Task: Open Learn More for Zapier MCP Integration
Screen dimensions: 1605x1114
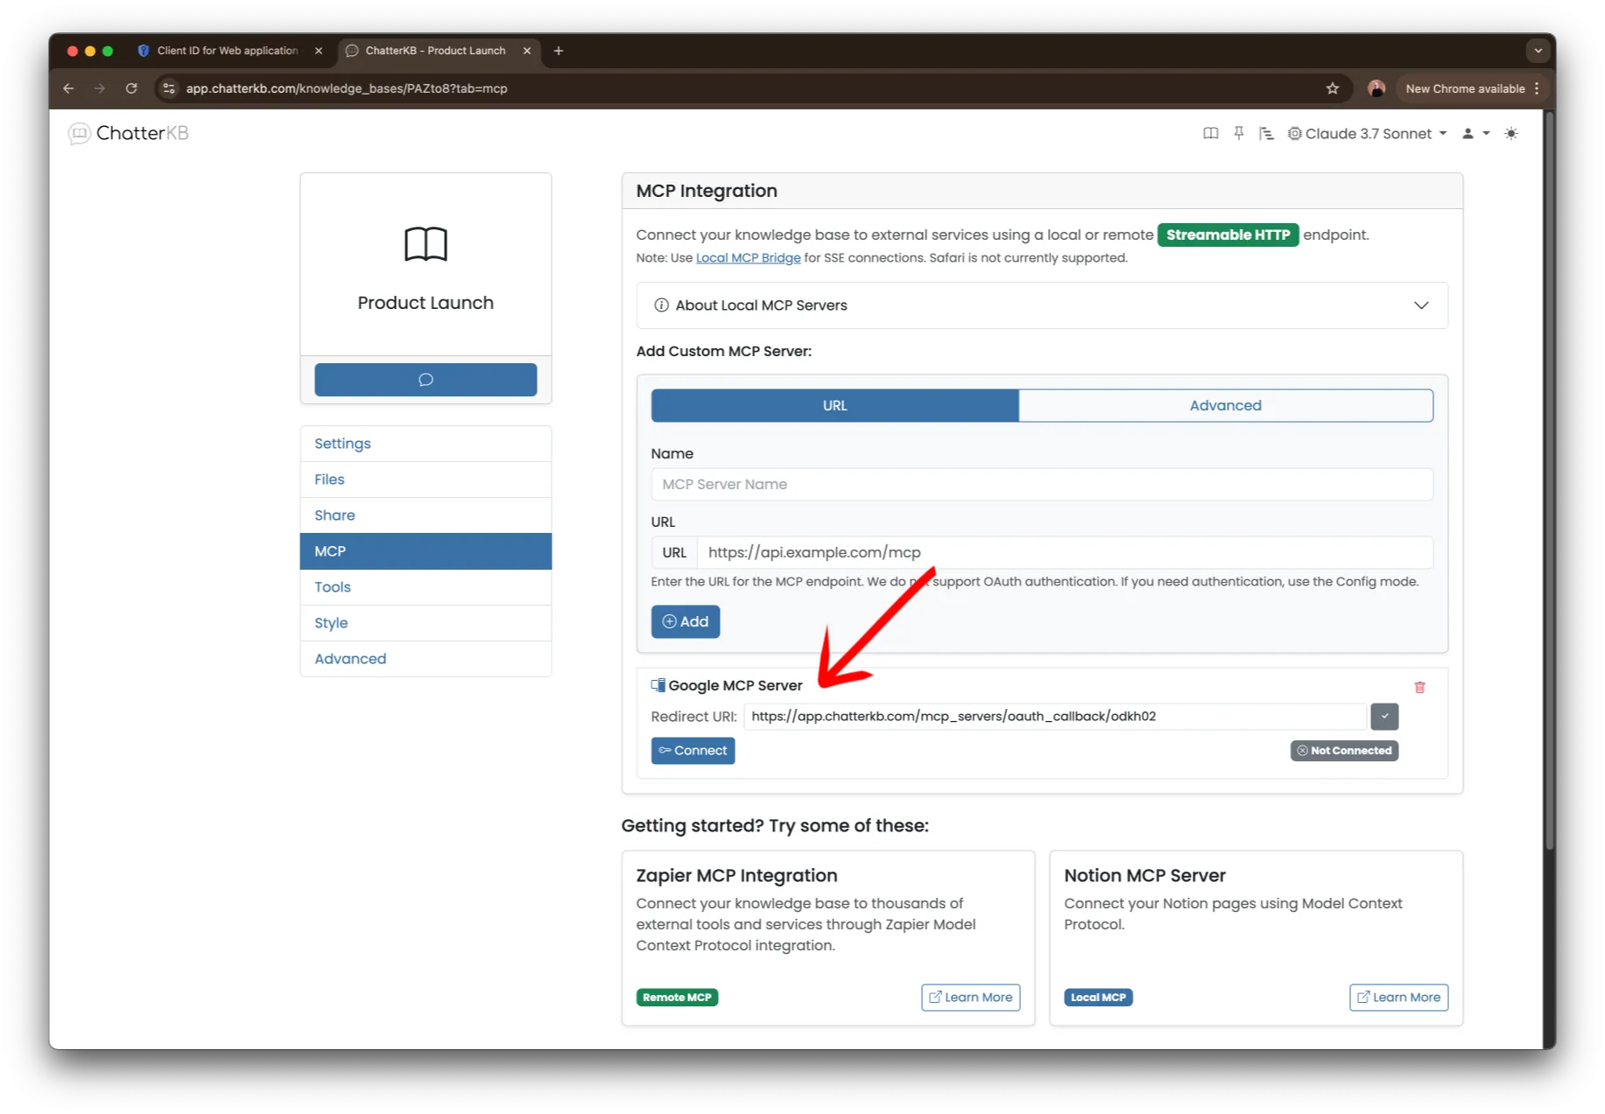Action: pos(970,998)
